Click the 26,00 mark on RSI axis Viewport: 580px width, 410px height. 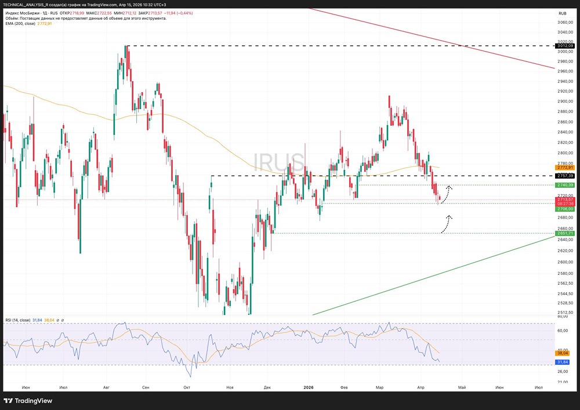point(562,372)
